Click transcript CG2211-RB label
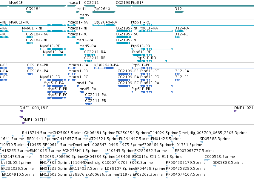Viewport: 254px width, 179px height. coord(95,58)
